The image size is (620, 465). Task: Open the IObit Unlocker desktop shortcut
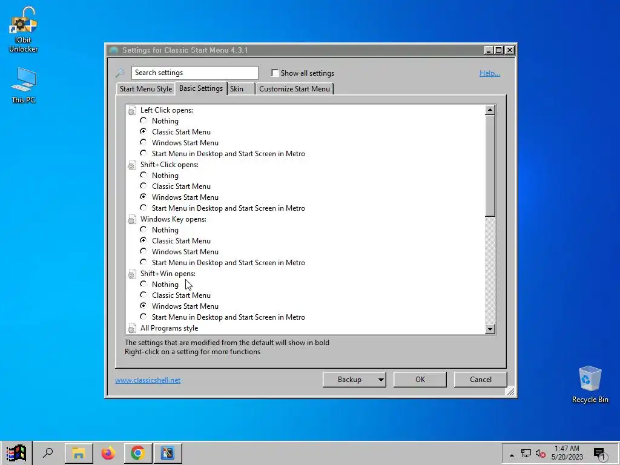click(24, 30)
